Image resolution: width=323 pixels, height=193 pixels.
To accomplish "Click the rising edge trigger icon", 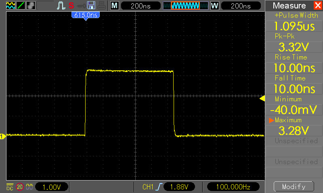I will click(x=159, y=187).
